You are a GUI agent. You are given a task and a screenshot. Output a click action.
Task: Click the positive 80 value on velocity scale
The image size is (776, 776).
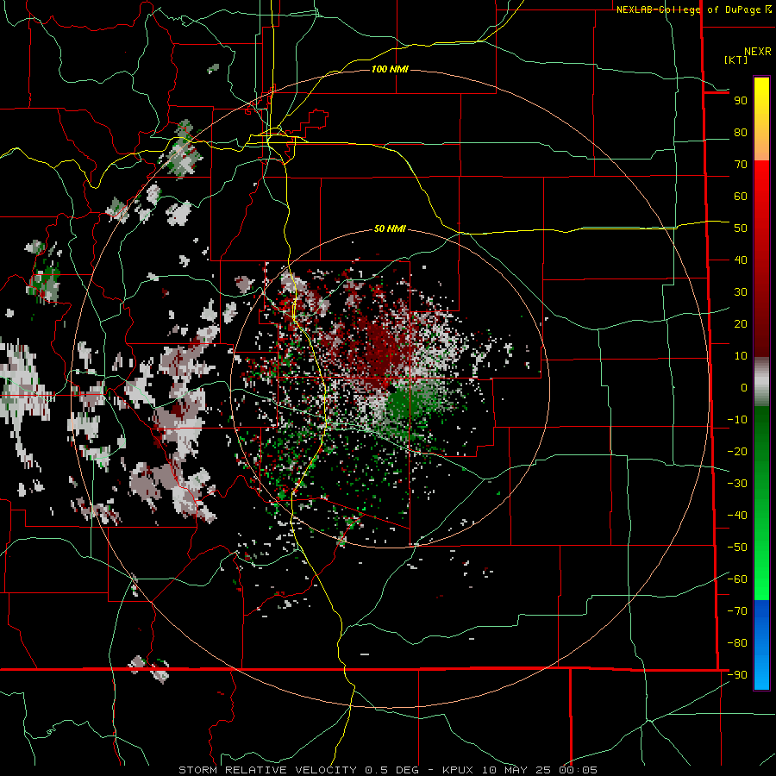[741, 133]
